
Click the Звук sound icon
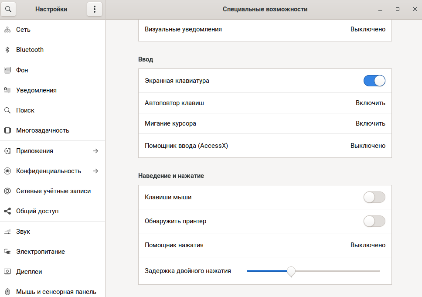[7, 232]
